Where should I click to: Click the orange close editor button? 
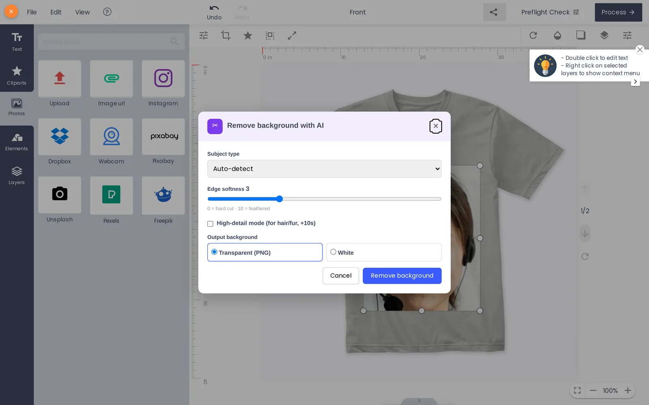click(x=11, y=11)
